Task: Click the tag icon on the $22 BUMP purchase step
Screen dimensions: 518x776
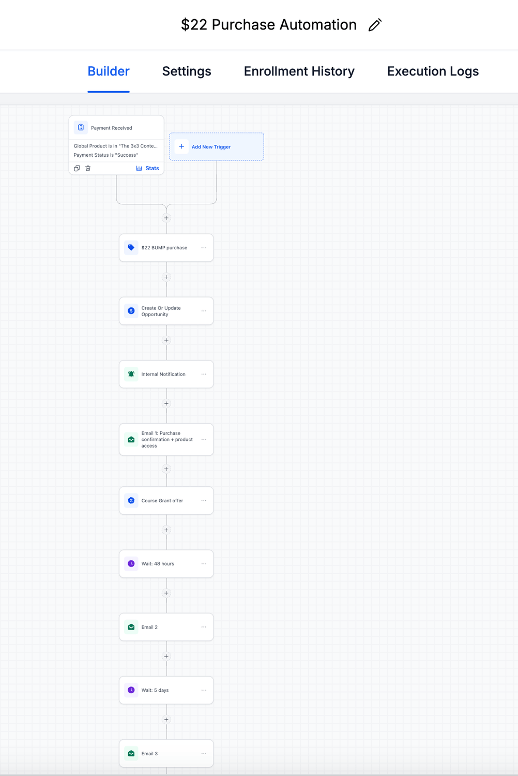Action: click(131, 248)
